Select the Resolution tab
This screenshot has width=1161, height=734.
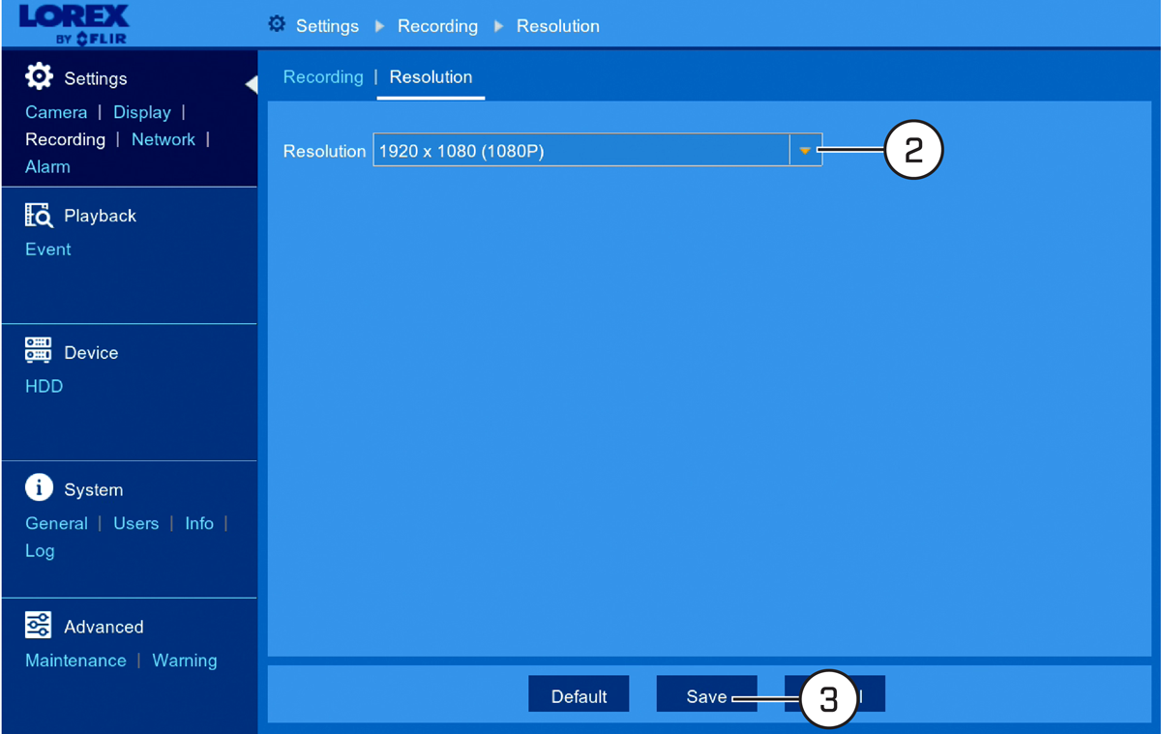pyautogui.click(x=431, y=77)
